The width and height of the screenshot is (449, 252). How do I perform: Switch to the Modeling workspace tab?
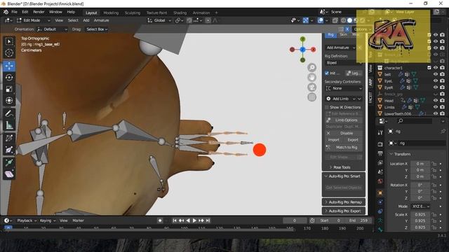pyautogui.click(x=111, y=13)
